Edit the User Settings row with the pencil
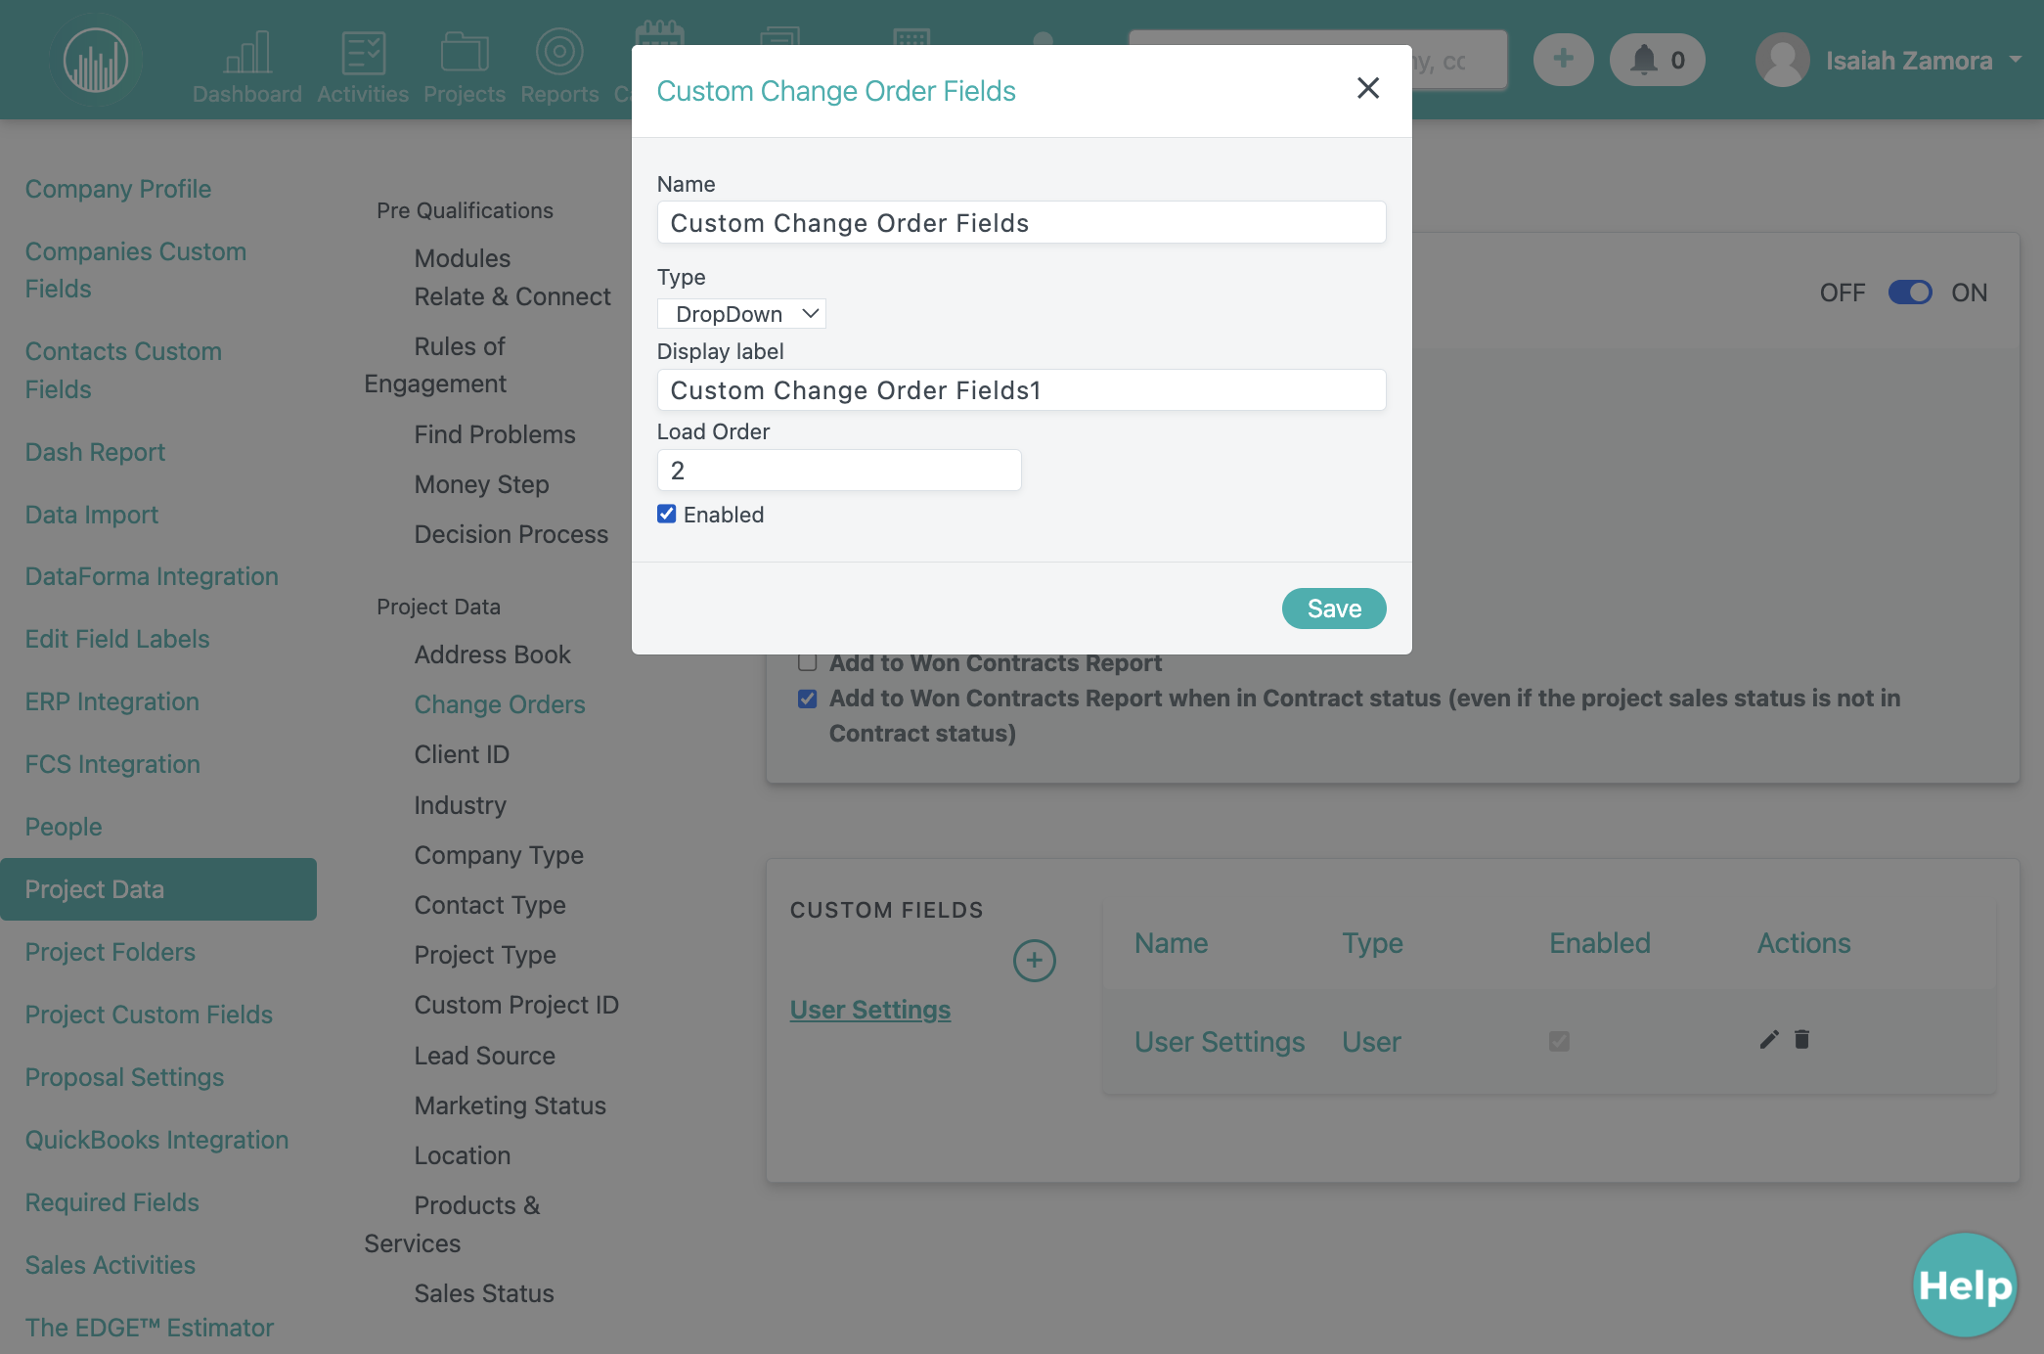2044x1354 pixels. pyautogui.click(x=1768, y=1040)
